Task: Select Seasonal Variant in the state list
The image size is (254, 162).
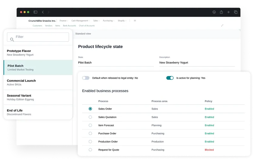Action: (x=38, y=97)
